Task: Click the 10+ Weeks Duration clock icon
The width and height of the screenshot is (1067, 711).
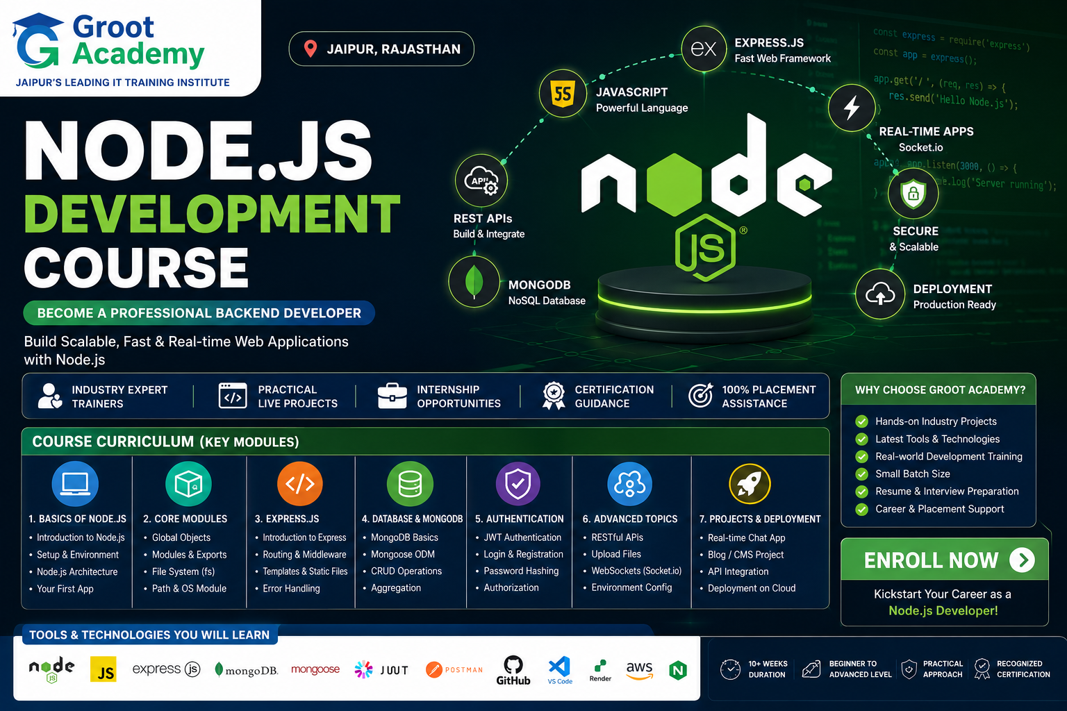Action: (x=731, y=669)
